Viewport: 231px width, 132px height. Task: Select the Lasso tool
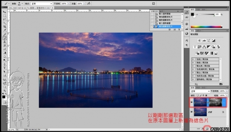tap(4, 19)
